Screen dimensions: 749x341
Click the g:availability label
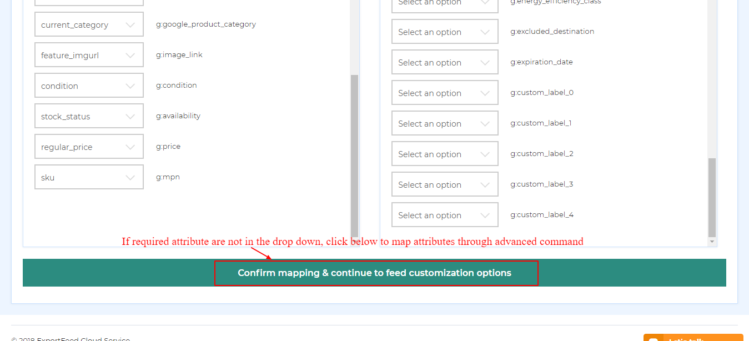point(178,116)
